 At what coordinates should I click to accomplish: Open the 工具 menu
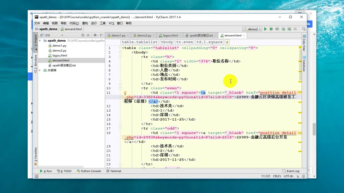(103, 23)
